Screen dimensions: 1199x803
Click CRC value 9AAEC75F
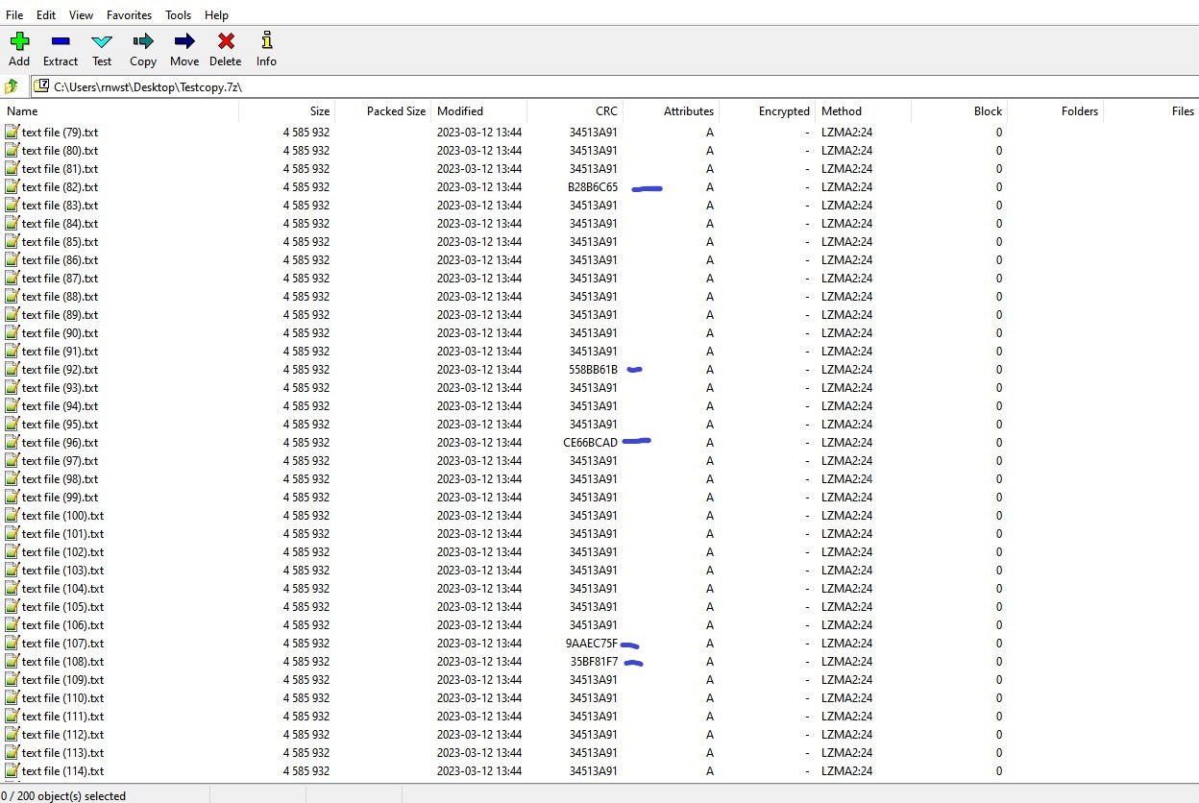(592, 644)
